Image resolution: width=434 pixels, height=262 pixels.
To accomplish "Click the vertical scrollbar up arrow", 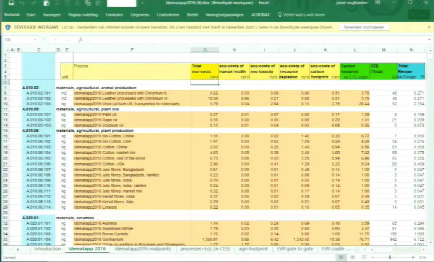I will point(430,50).
